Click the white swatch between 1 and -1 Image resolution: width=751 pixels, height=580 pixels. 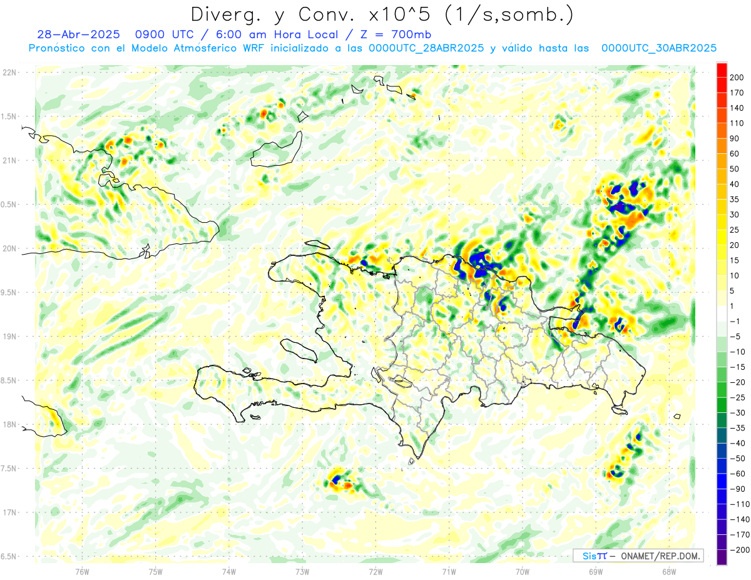(722, 314)
